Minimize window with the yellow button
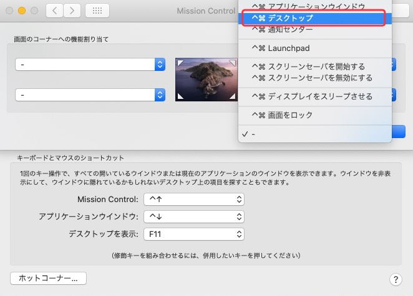Screen dimensions: 413x296 tap(22, 11)
